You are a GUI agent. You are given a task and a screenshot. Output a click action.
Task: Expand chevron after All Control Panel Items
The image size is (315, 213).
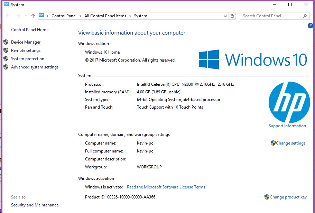tap(130, 16)
